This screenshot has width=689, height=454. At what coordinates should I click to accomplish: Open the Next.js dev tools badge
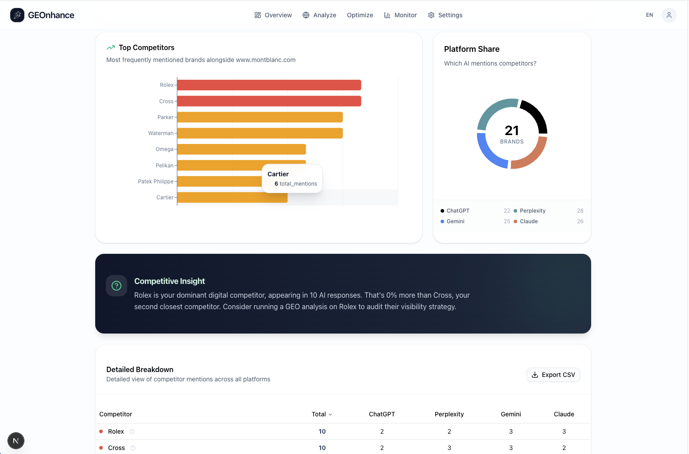[16, 441]
